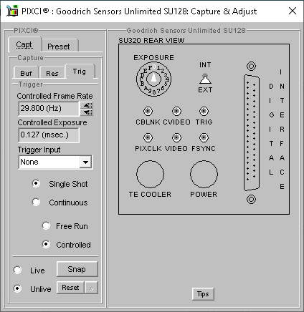Close the Capture & Adjust window

tap(293, 11)
